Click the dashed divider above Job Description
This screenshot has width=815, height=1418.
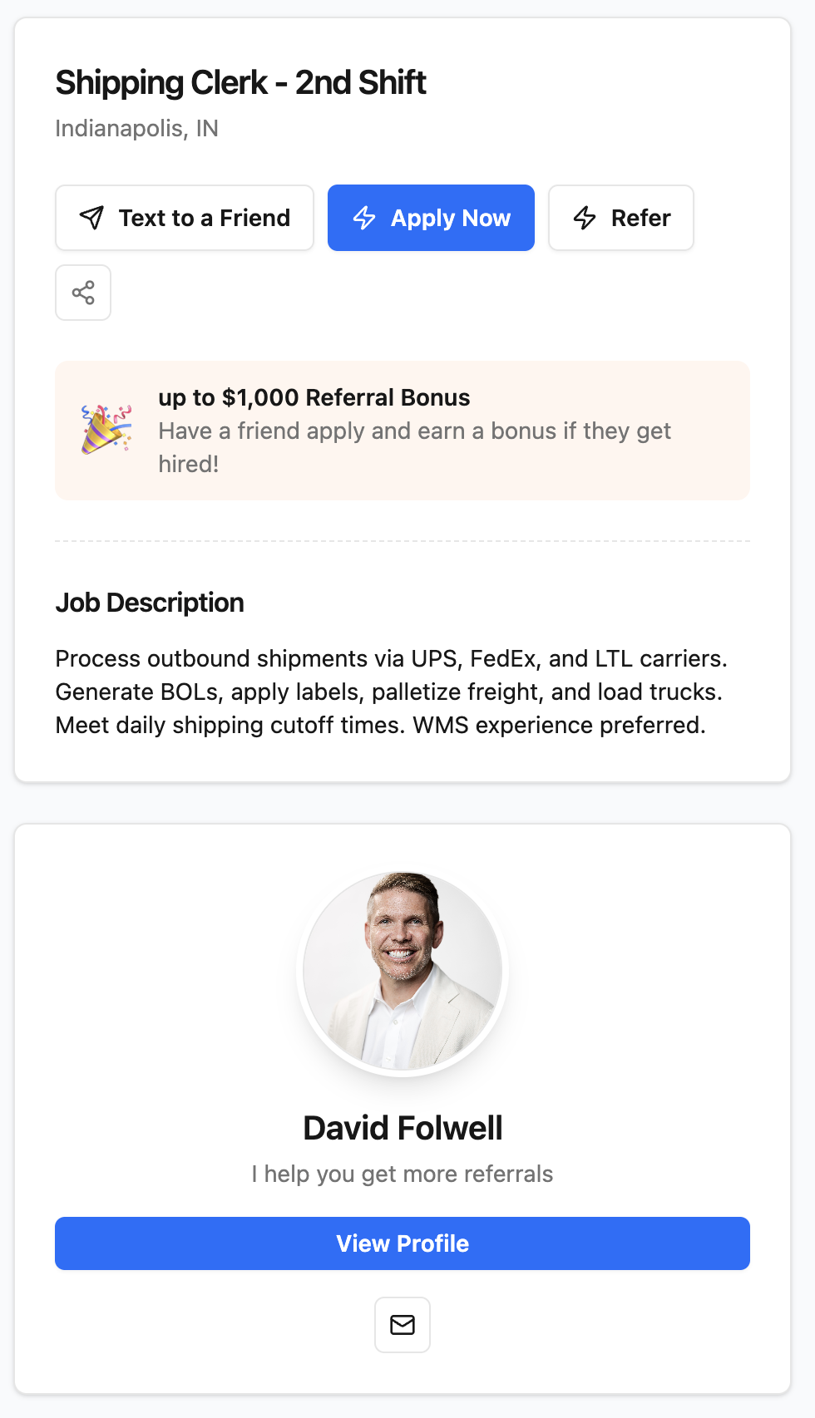pos(403,541)
